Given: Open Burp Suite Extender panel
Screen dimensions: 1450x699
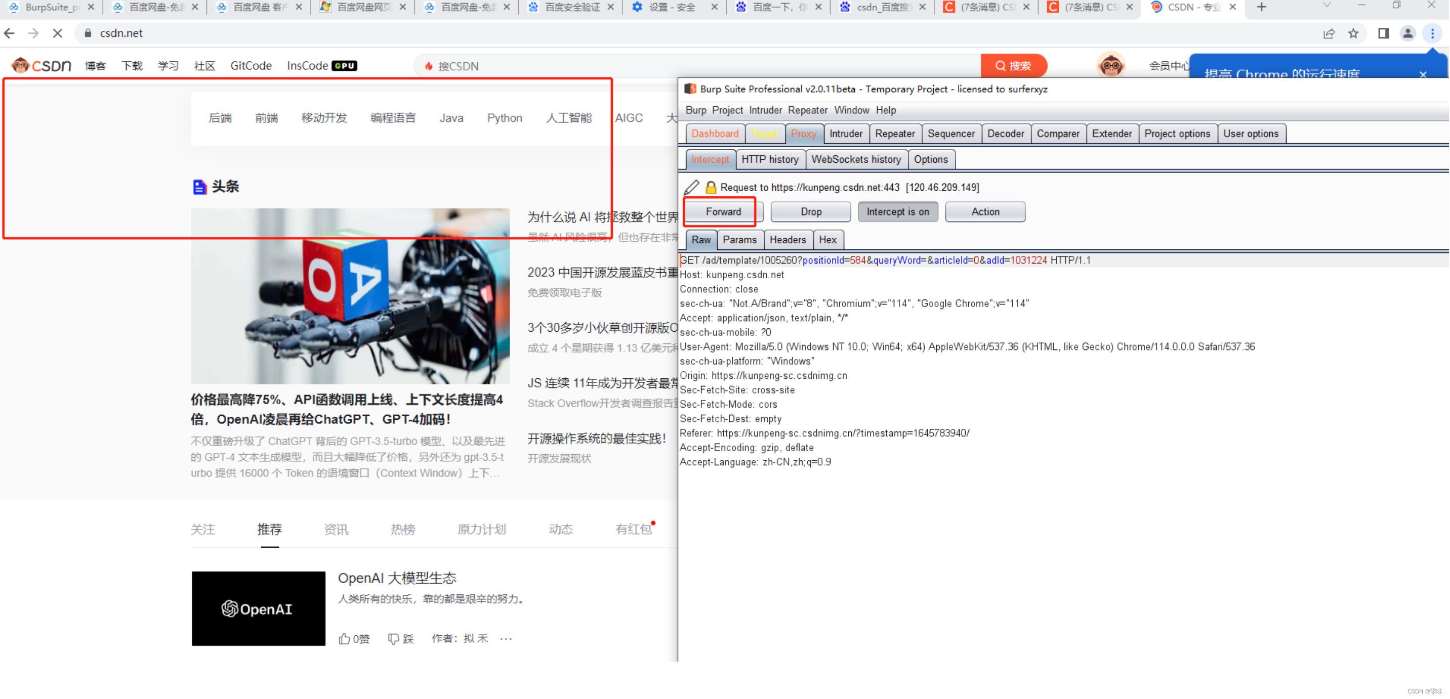Looking at the screenshot, I should (1110, 134).
